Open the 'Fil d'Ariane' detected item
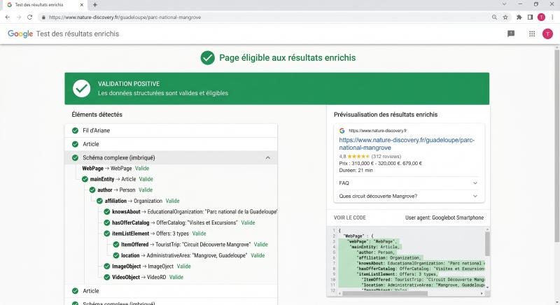 click(171, 131)
